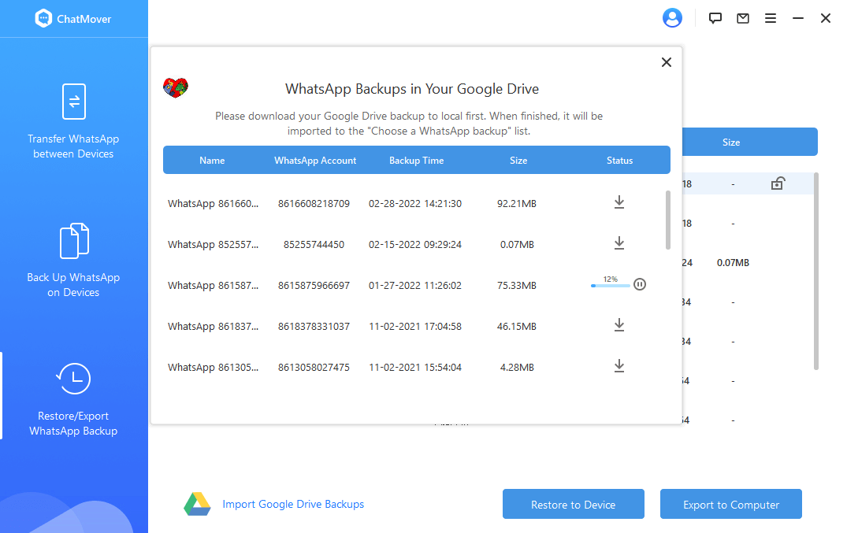Open the mail icon in title bar
Viewport: 847px width, 533px height.
click(743, 18)
